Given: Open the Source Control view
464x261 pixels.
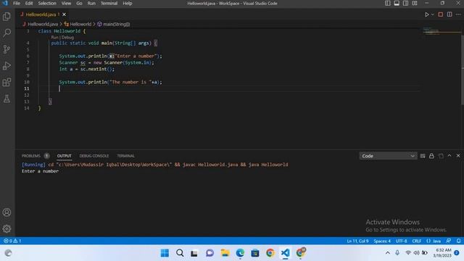Looking at the screenshot, I should [x=7, y=49].
